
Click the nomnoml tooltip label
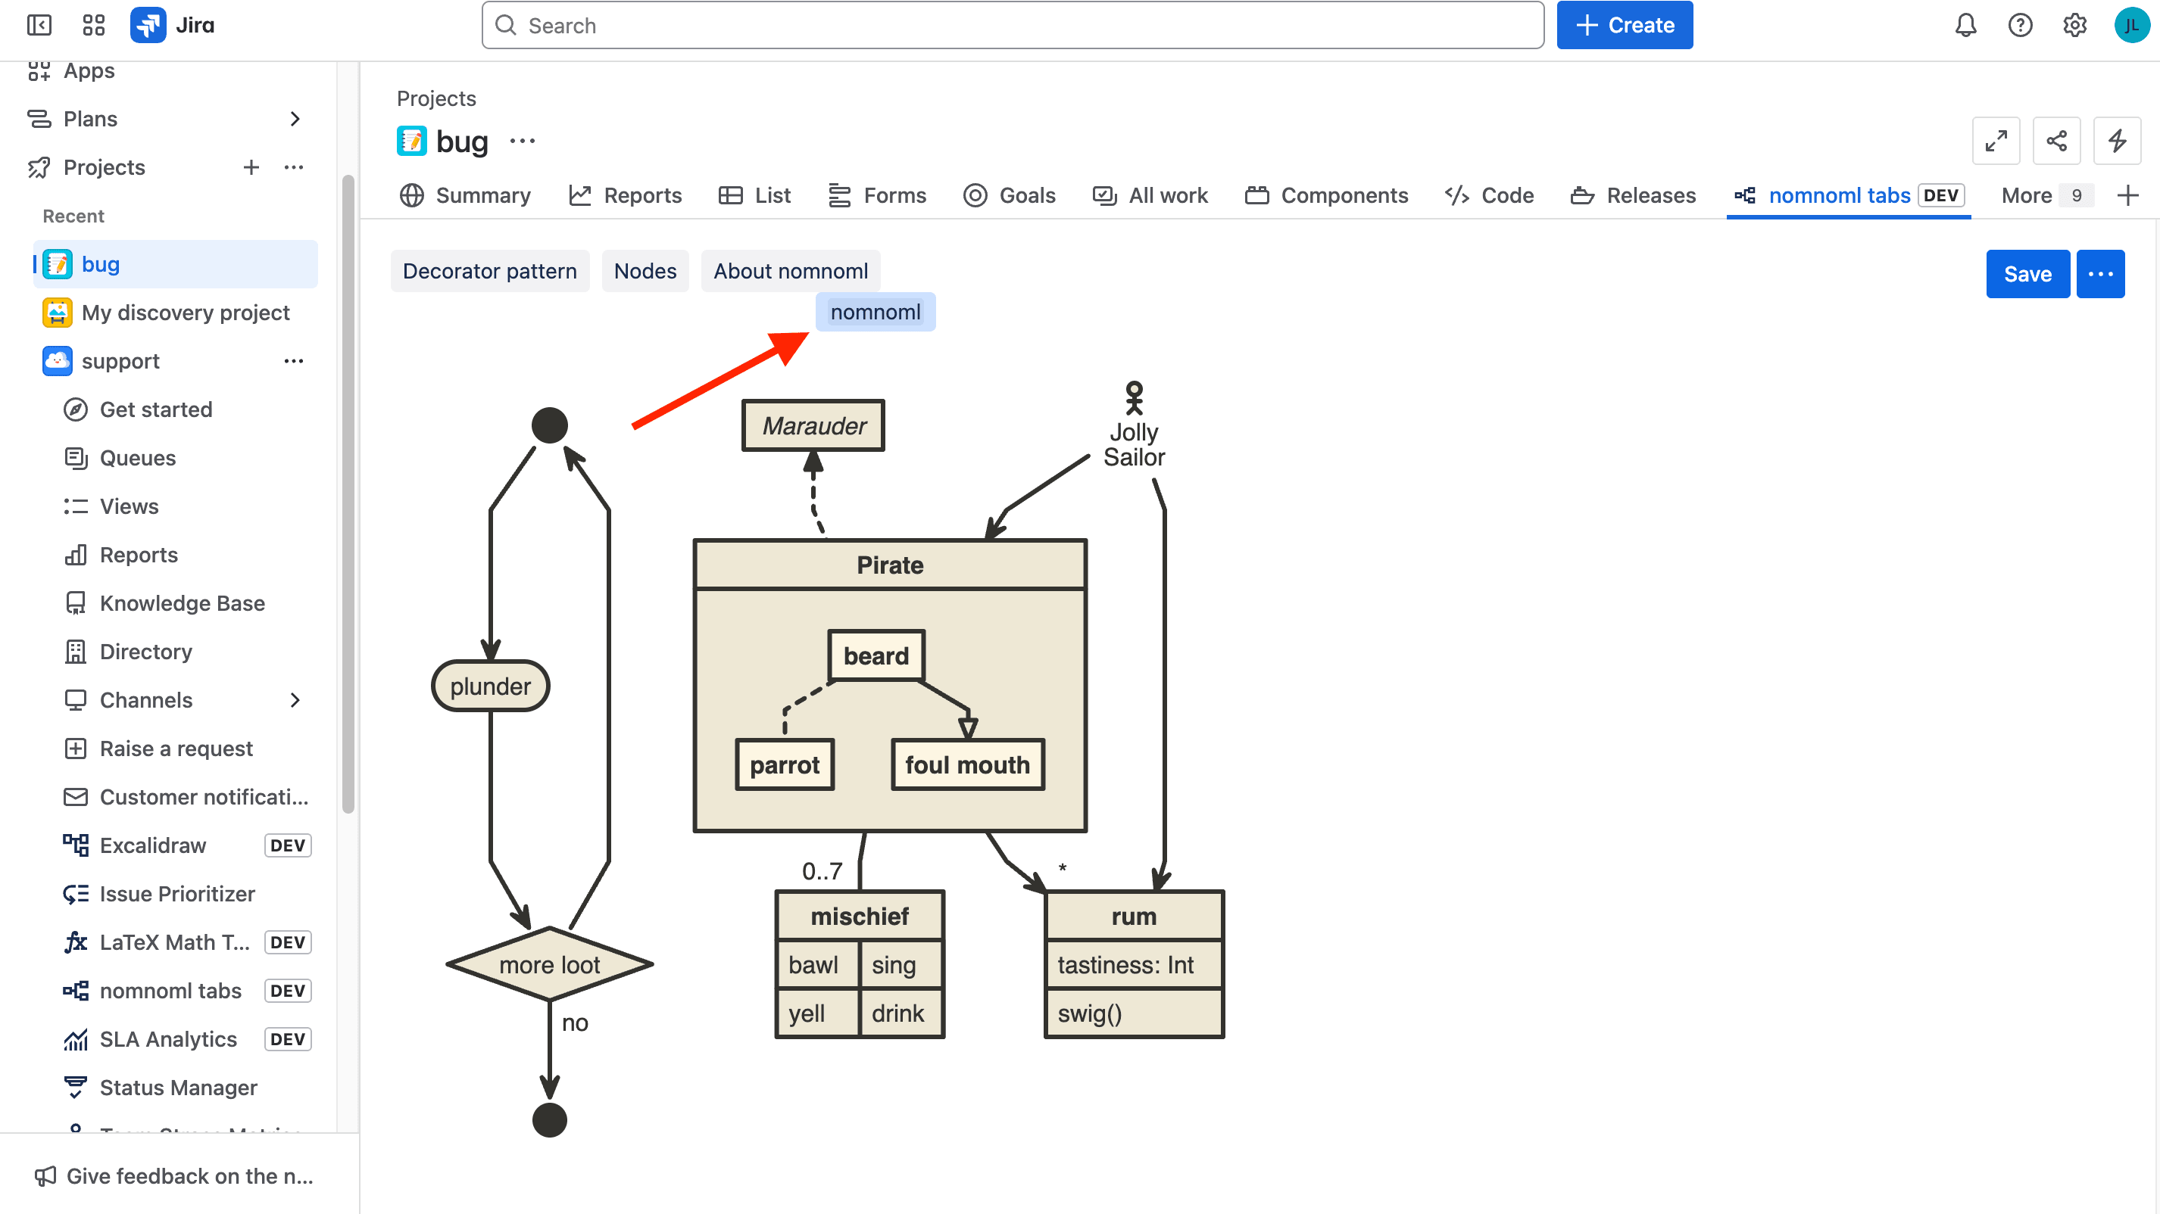pyautogui.click(x=876, y=313)
